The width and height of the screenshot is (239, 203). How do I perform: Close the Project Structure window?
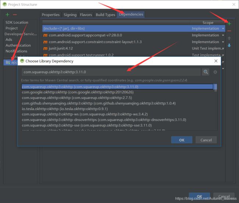coord(234,4)
